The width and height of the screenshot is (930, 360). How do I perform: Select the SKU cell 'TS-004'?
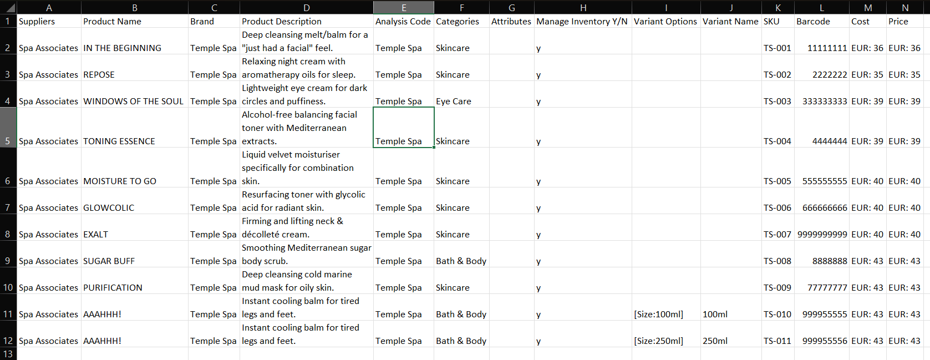point(778,128)
